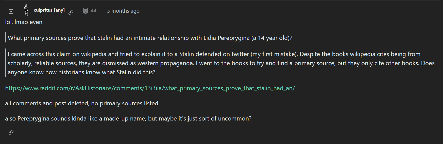Viewport: 443px width, 144px height.
Task: Click the "lol, lmao even" text line
Action: (24, 22)
